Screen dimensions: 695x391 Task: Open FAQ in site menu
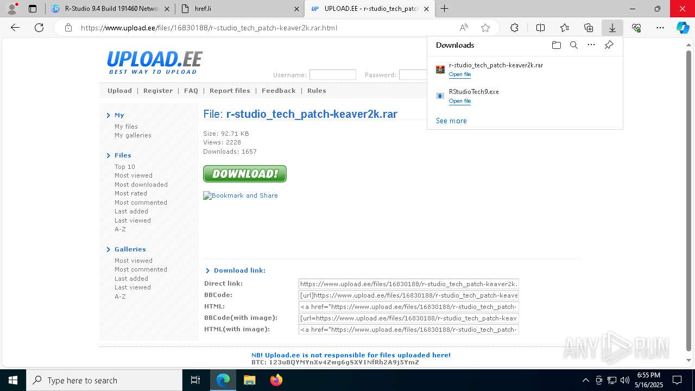point(191,91)
